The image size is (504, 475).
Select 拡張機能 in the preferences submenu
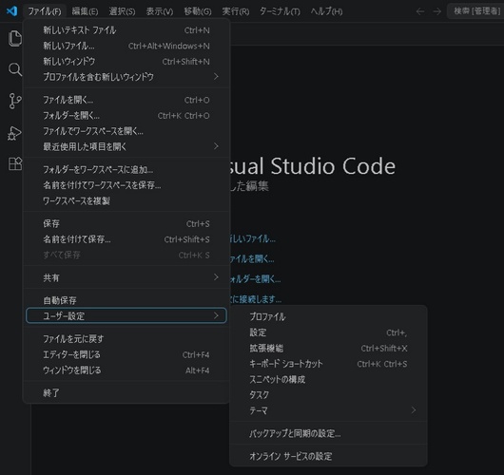click(x=328, y=348)
